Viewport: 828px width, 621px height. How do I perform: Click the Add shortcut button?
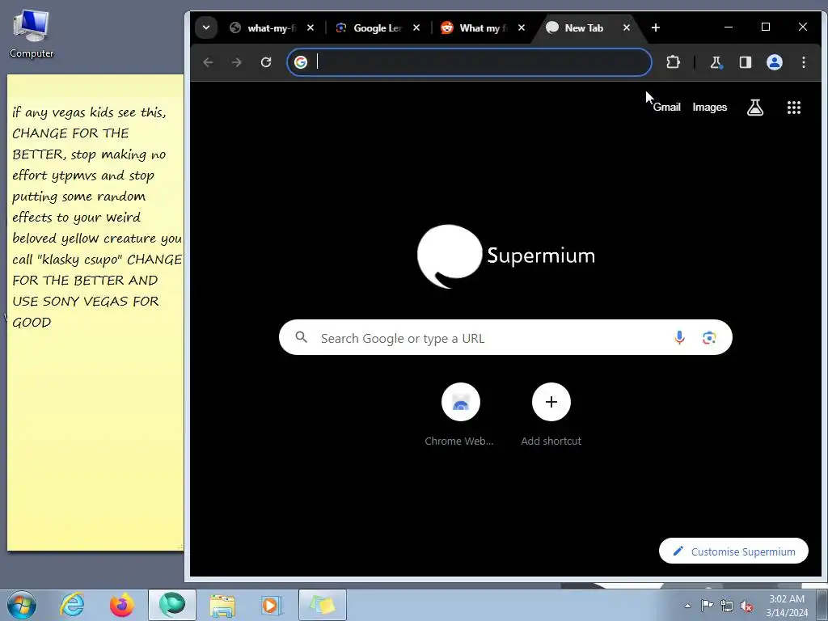click(x=551, y=415)
